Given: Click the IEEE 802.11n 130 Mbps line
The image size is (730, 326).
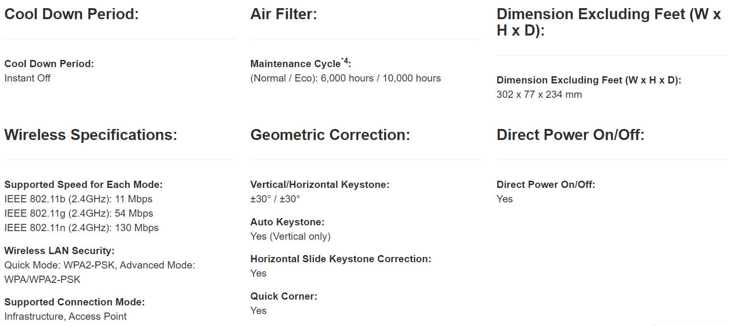Looking at the screenshot, I should (81, 228).
